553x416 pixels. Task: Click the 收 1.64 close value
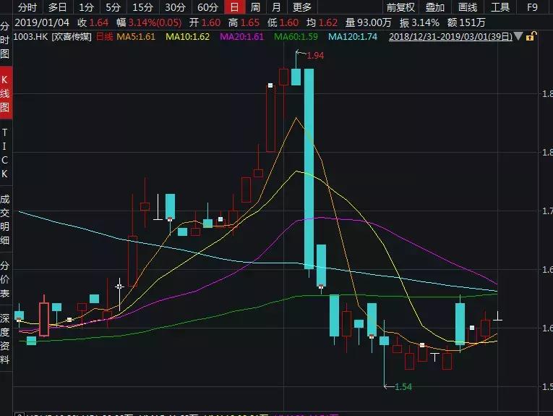pyautogui.click(x=93, y=23)
